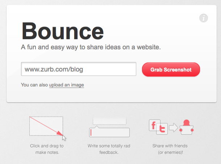This screenshot has width=221, height=164.
Task: Click the red text cursor in feedback box
Action: click(x=91, y=133)
